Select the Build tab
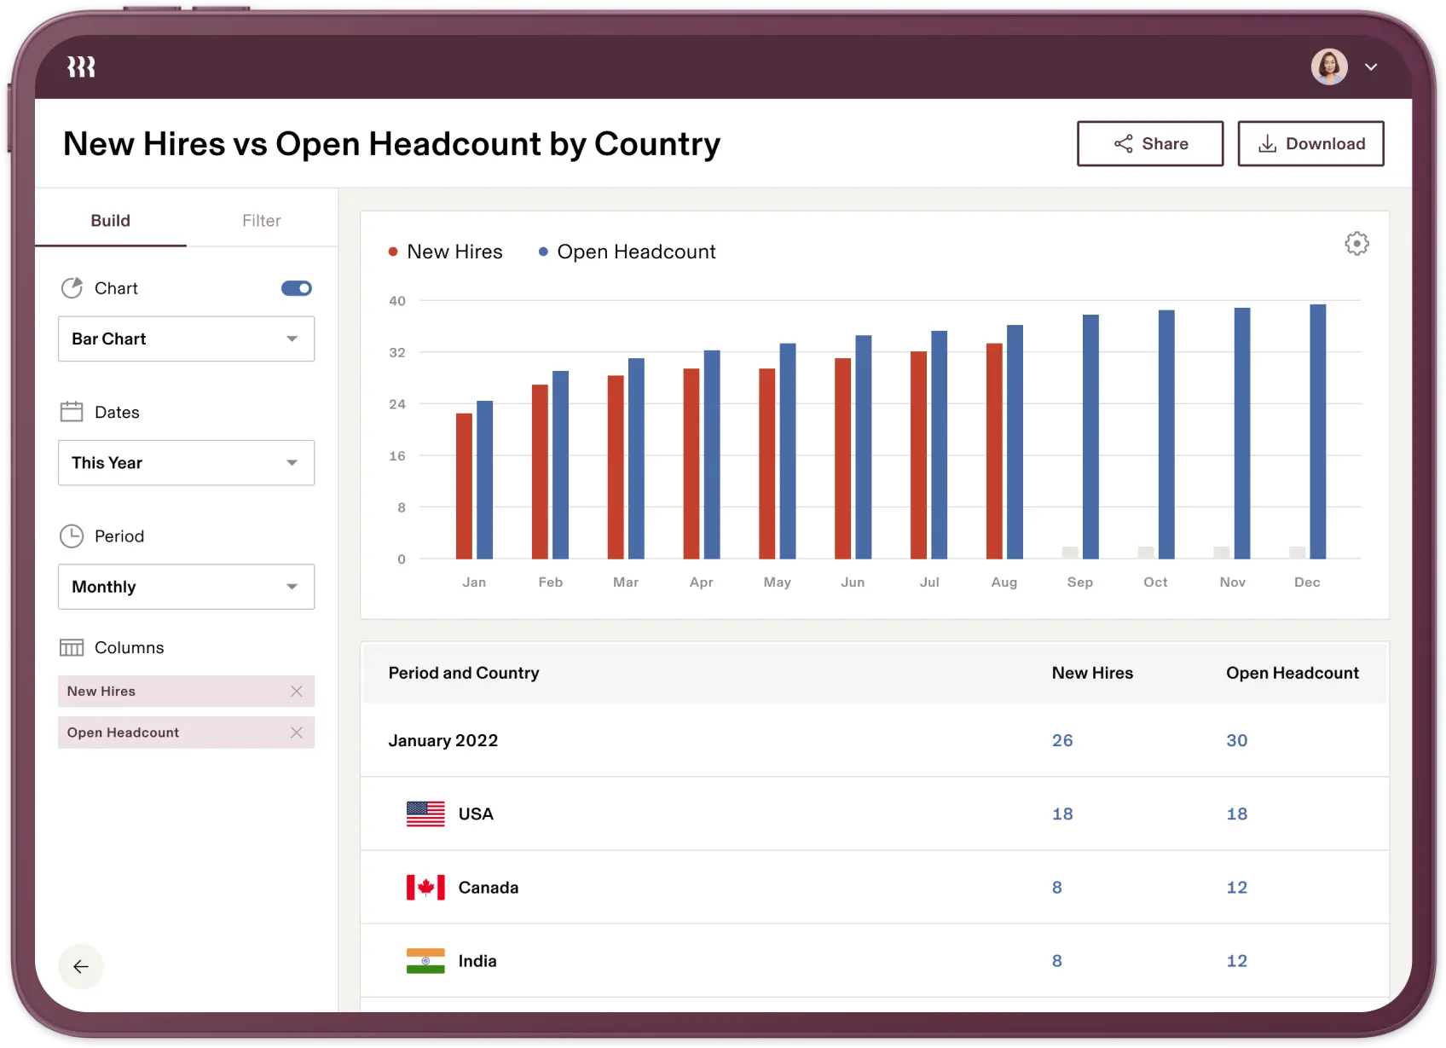Viewport: 1446px width, 1048px height. (x=110, y=220)
